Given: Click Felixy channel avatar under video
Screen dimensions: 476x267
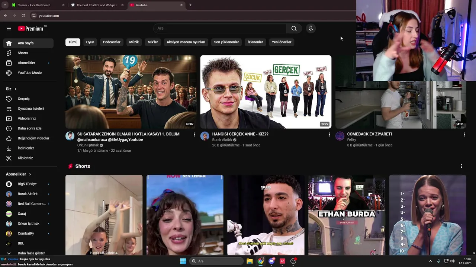Looking at the screenshot, I should click(340, 136).
